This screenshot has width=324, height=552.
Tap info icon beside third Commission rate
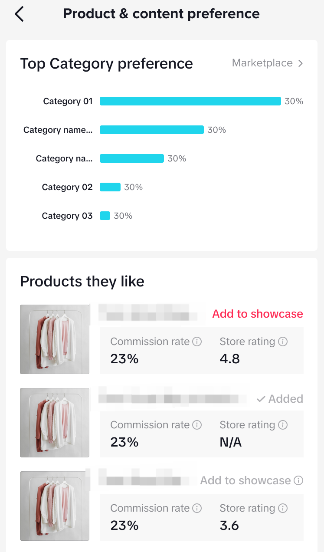pos(197,508)
